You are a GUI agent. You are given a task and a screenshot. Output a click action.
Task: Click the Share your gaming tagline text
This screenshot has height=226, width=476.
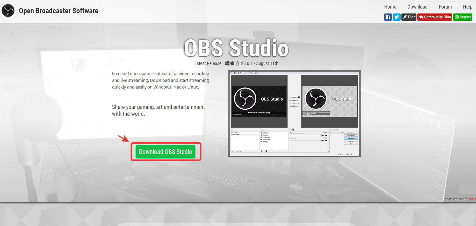coord(158,110)
